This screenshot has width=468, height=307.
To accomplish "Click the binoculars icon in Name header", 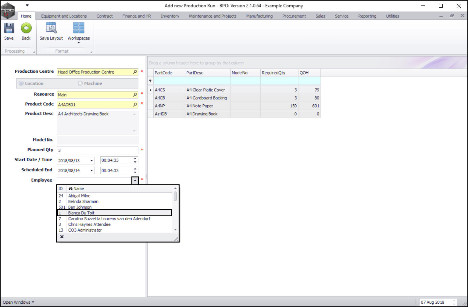I will pos(70,189).
